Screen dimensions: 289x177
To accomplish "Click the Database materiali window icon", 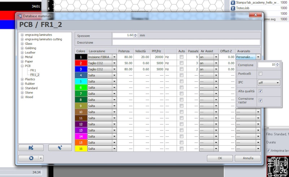I will [20, 16].
